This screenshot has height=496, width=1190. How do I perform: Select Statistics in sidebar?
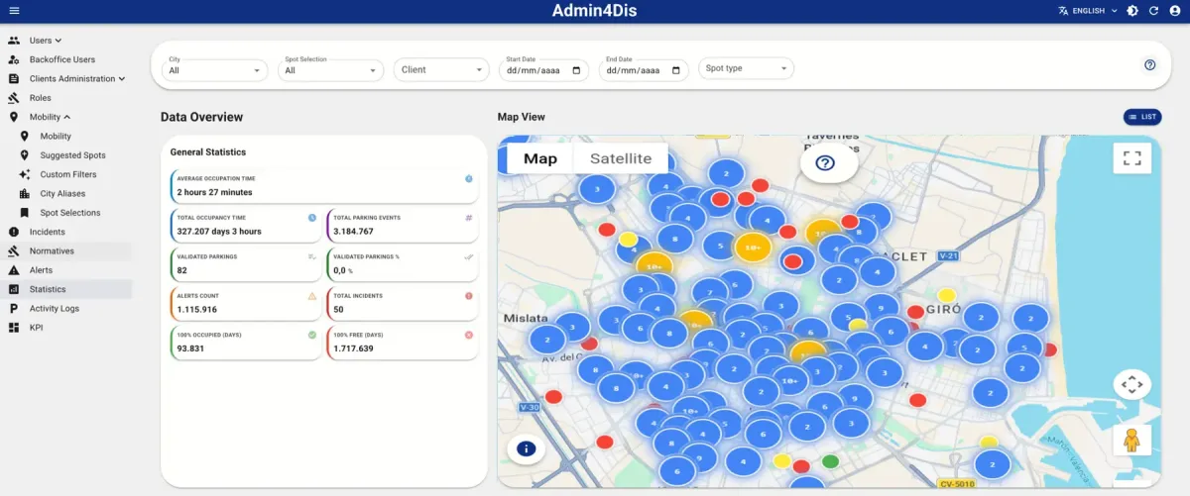[x=48, y=289]
